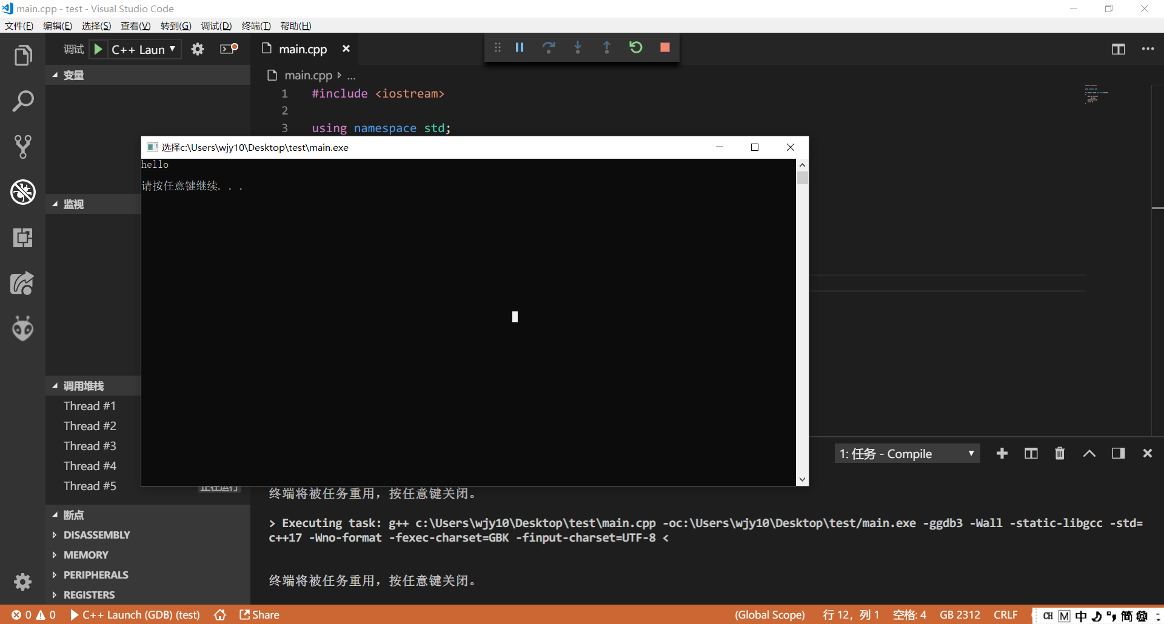This screenshot has width=1164, height=624.
Task: Expand the MEMORY section
Action: [x=148, y=555]
